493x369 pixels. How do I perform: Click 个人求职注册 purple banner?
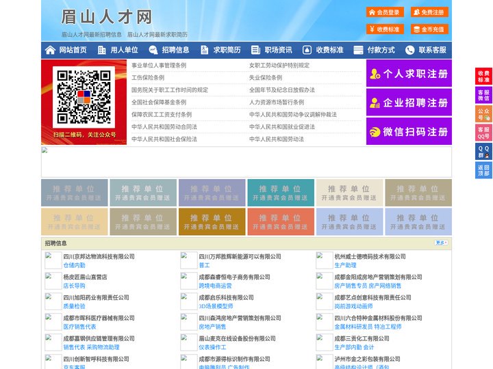coord(409,73)
